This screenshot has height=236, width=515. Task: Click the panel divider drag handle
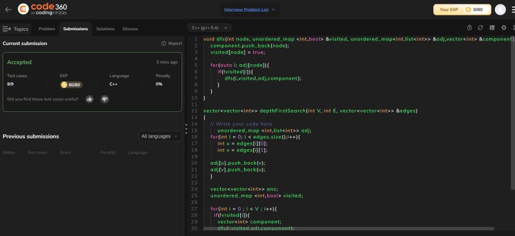click(x=186, y=129)
